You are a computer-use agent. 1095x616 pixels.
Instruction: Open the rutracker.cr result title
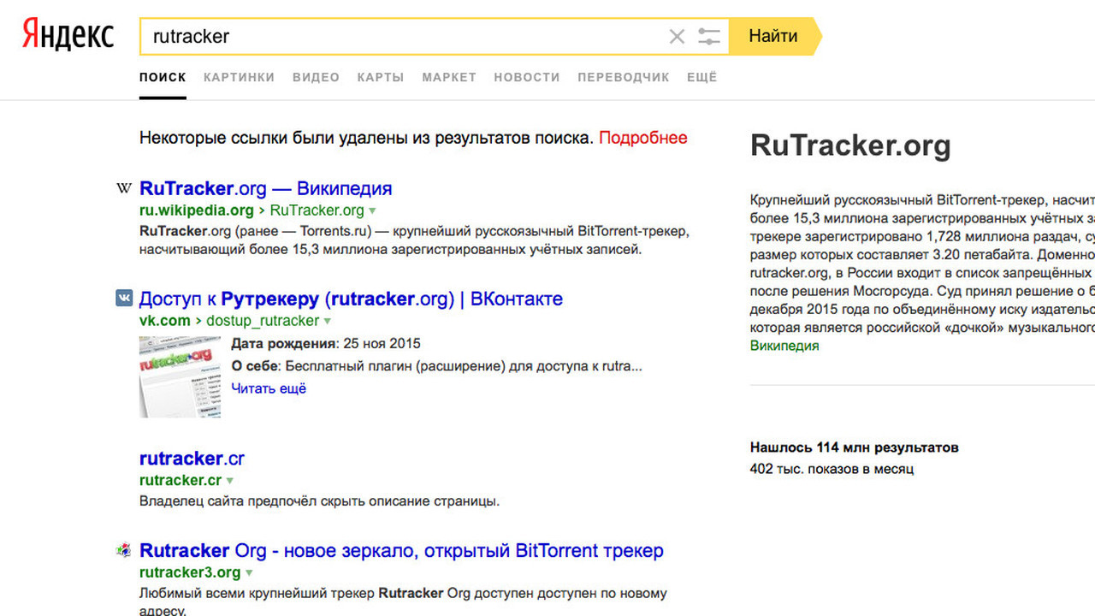tap(192, 458)
